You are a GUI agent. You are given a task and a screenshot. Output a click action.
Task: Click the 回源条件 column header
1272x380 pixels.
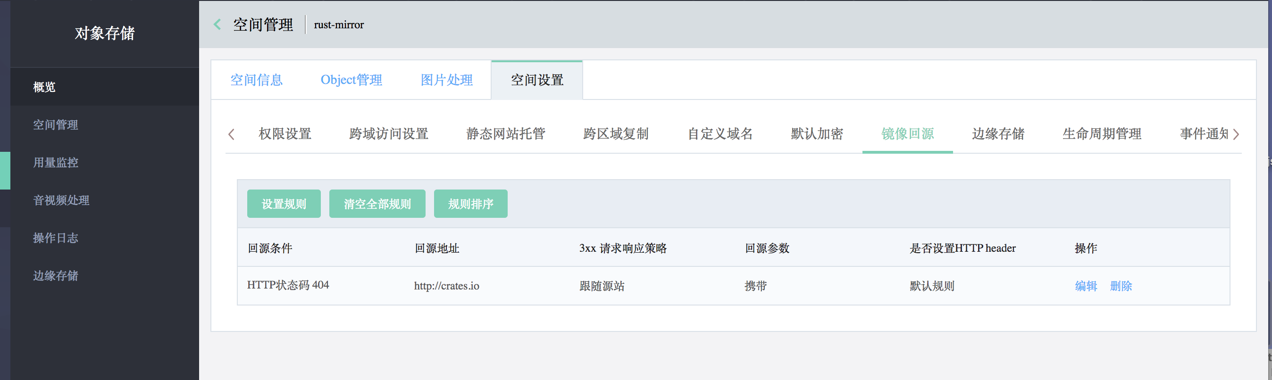(x=270, y=248)
